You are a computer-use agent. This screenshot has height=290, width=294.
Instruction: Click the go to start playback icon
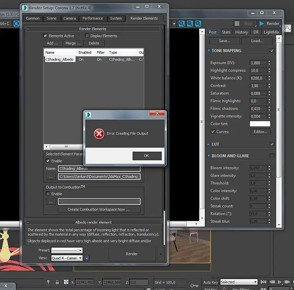pyautogui.click(x=264, y=282)
